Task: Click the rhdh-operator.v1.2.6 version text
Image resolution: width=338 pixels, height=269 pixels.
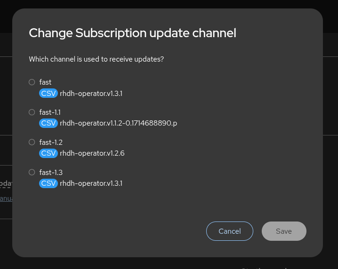Action: click(x=92, y=153)
